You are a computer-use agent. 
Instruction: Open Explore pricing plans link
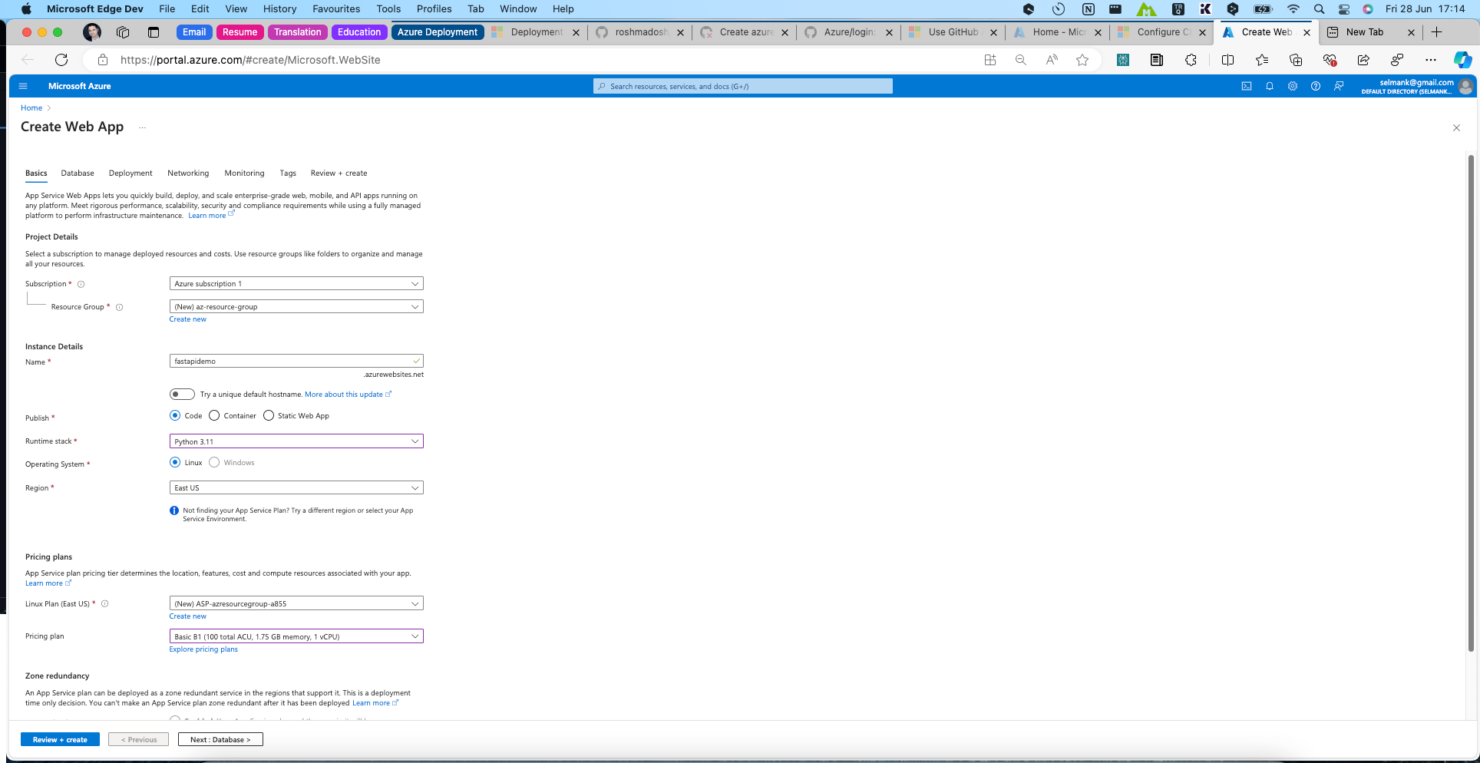point(203,649)
